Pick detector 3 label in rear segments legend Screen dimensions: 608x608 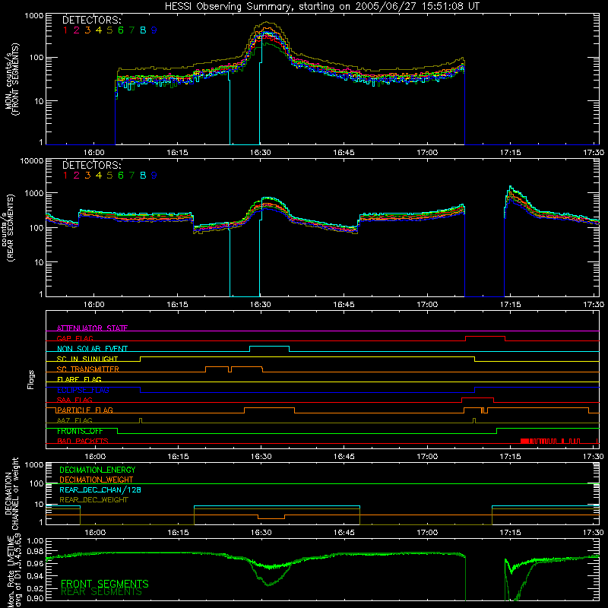click(87, 176)
